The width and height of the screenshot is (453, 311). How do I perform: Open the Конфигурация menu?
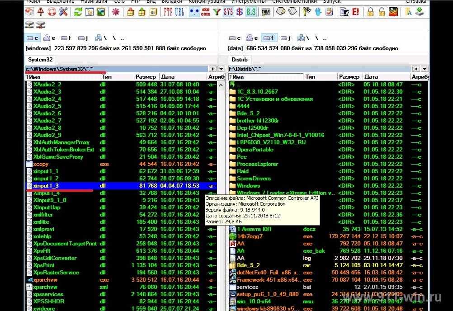[x=200, y=2]
